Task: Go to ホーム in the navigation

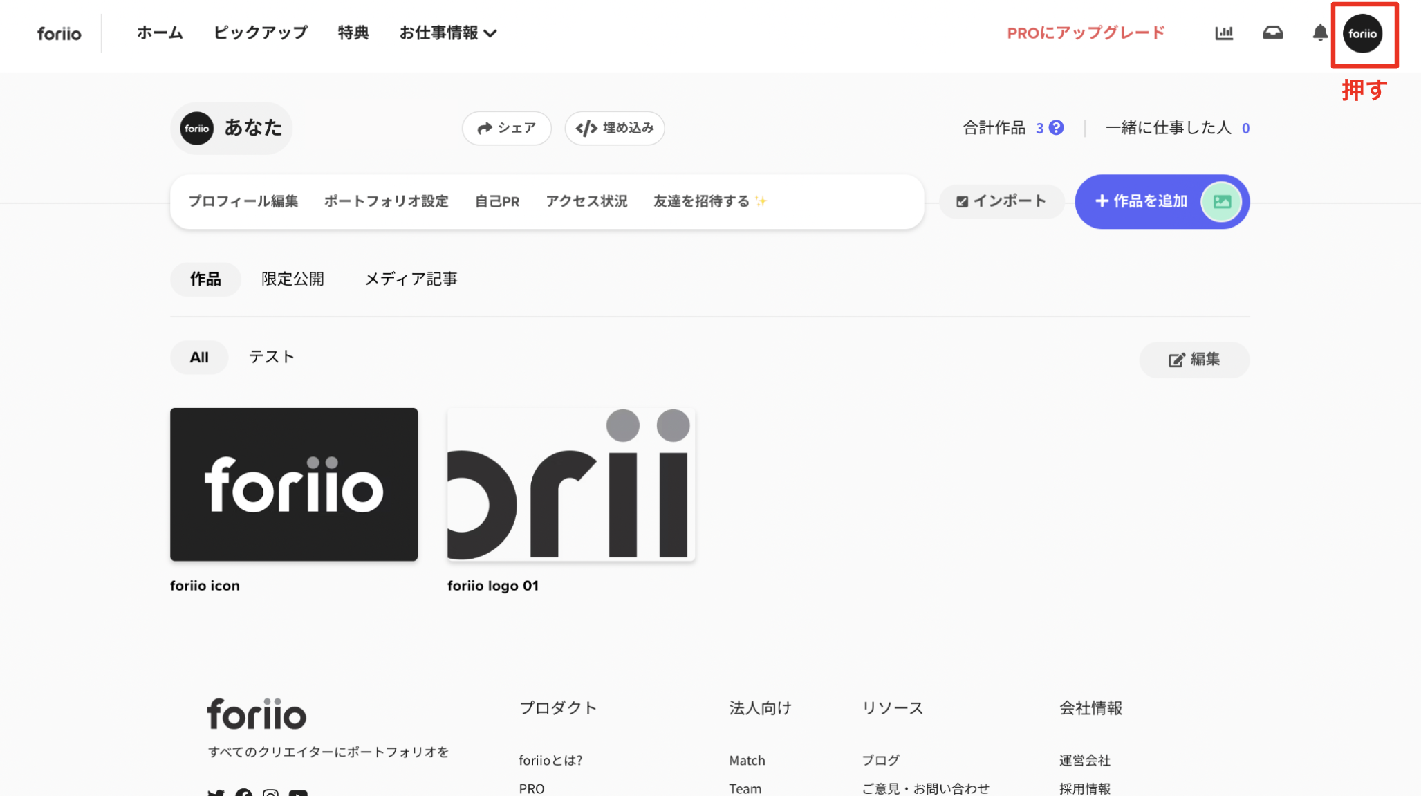Action: (160, 33)
